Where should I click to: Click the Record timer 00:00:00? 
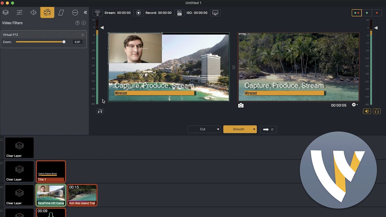pos(165,13)
